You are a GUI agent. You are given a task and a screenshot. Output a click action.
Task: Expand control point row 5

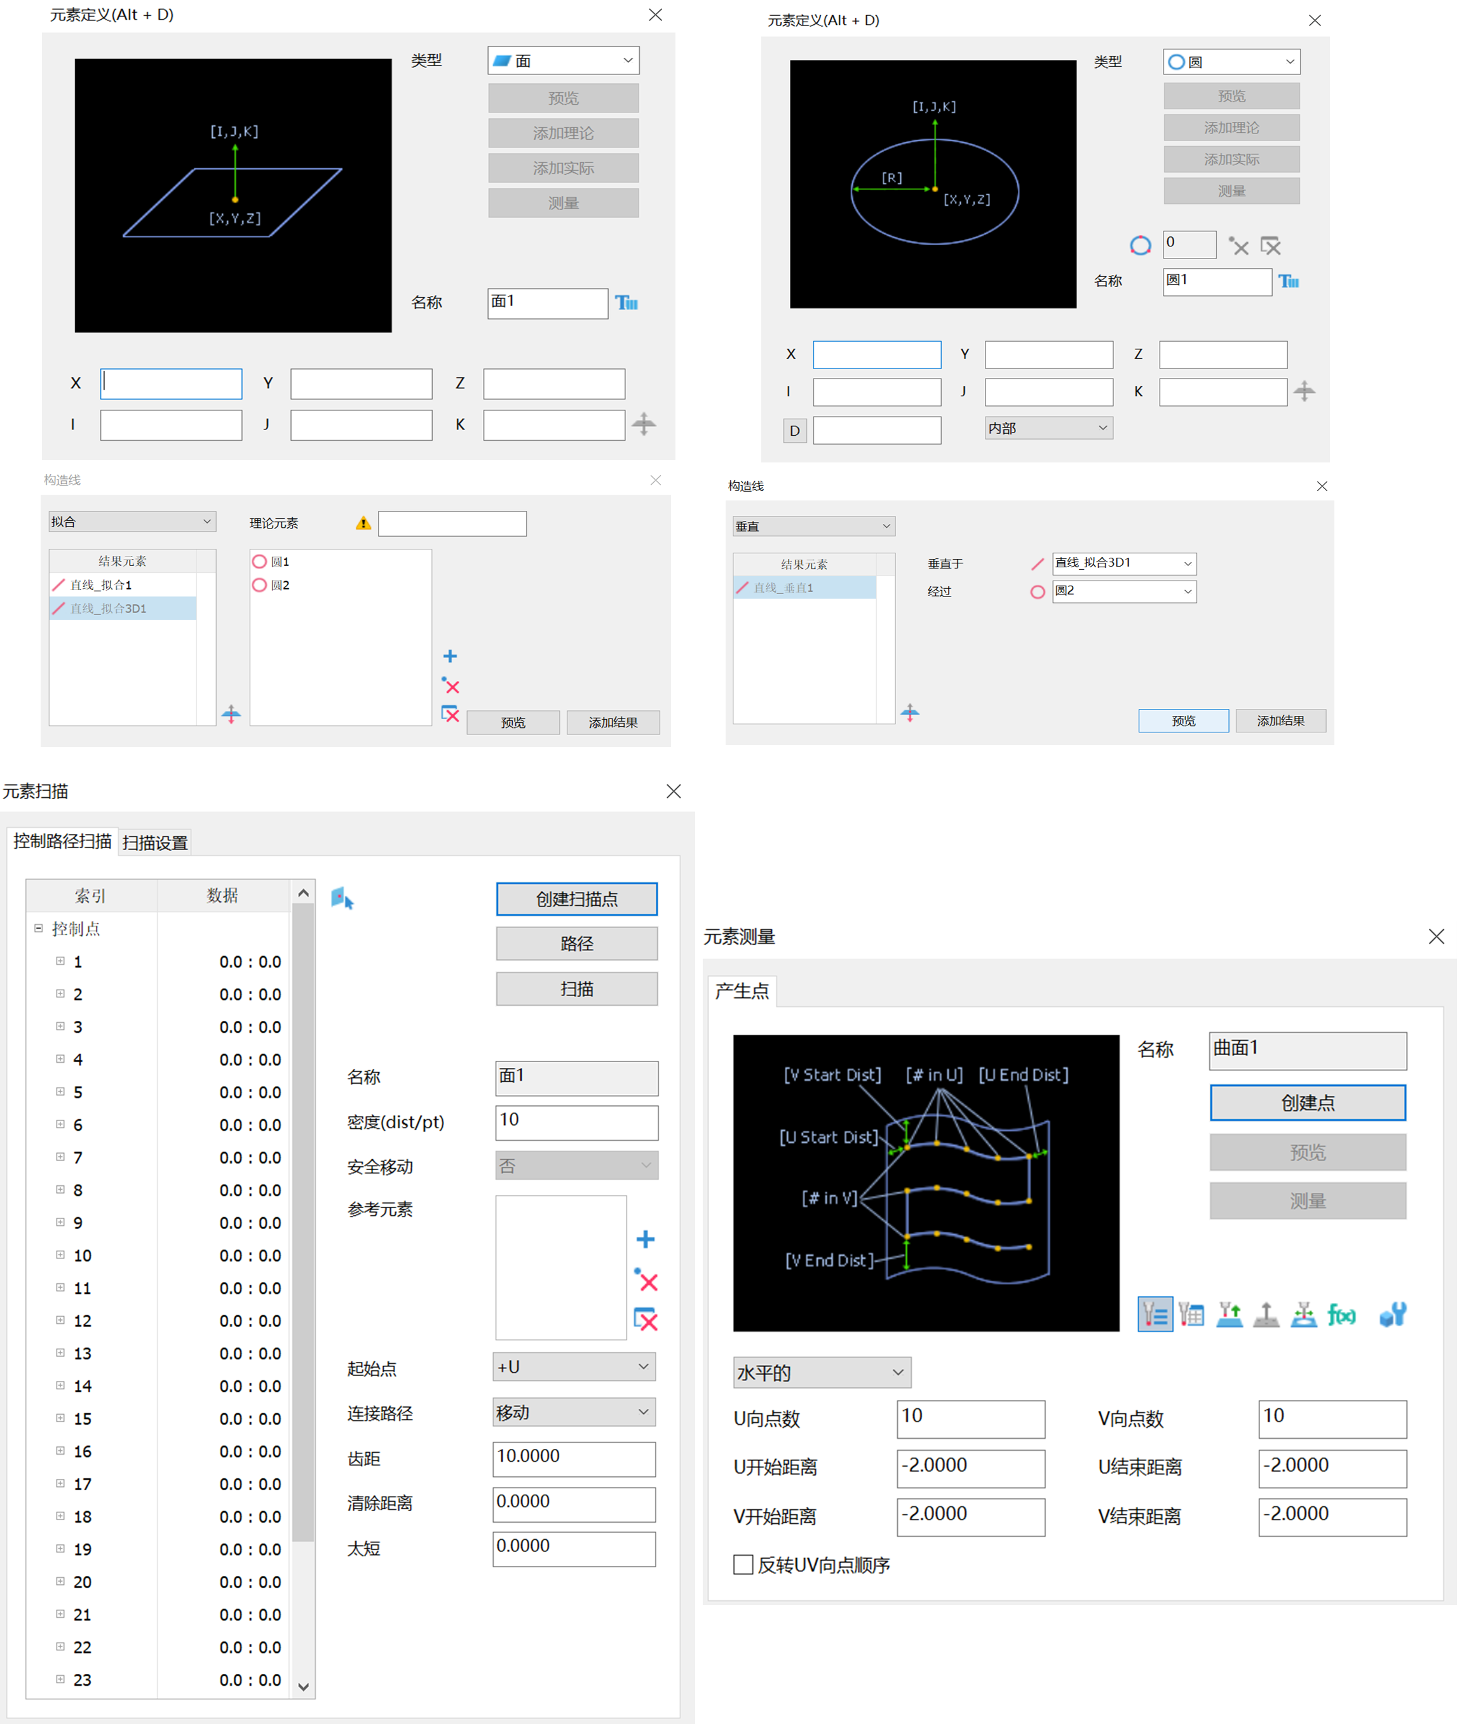(60, 1091)
